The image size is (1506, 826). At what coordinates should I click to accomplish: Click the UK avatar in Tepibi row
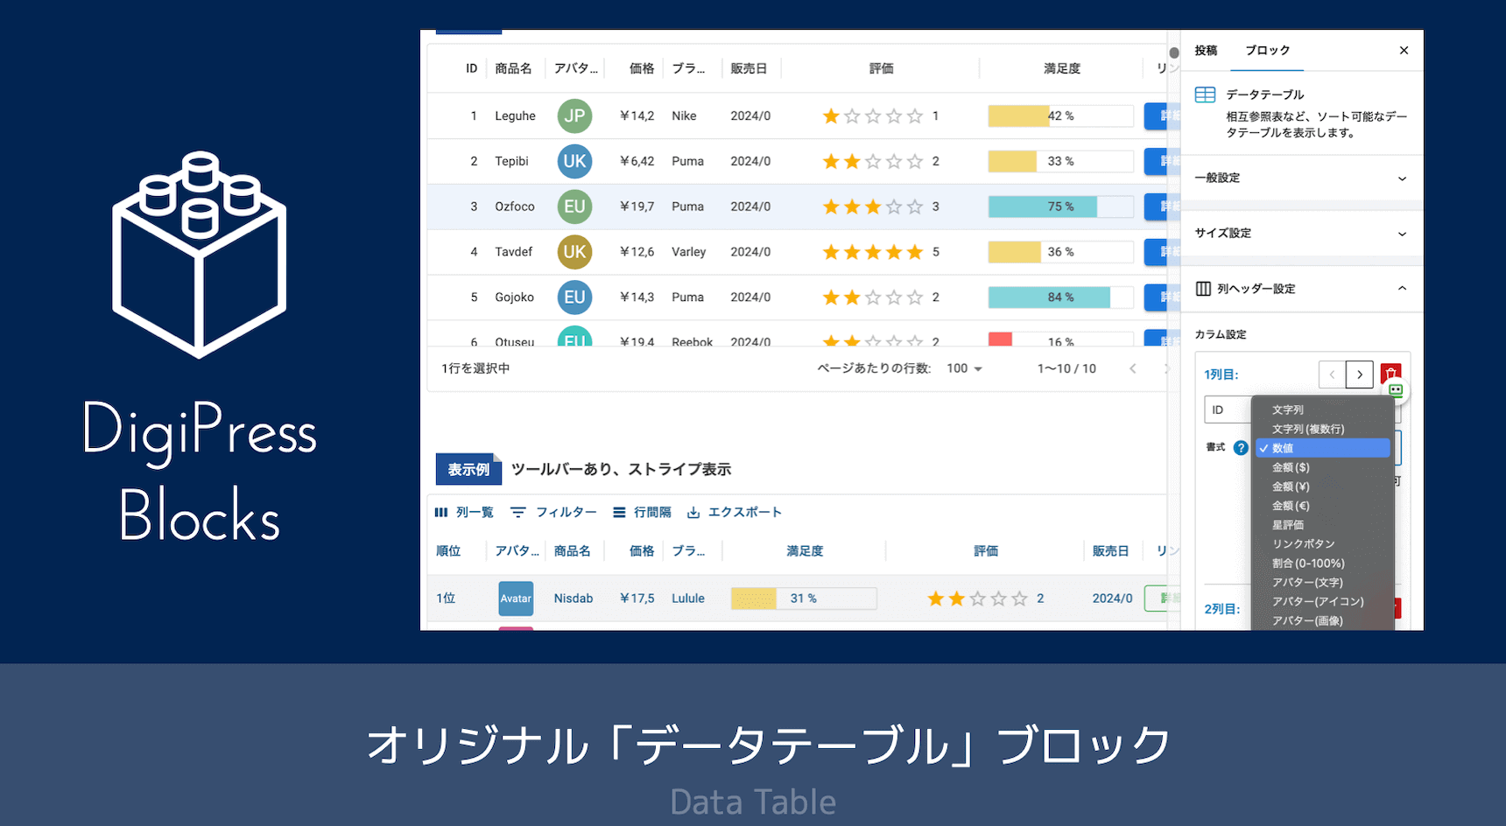click(574, 161)
